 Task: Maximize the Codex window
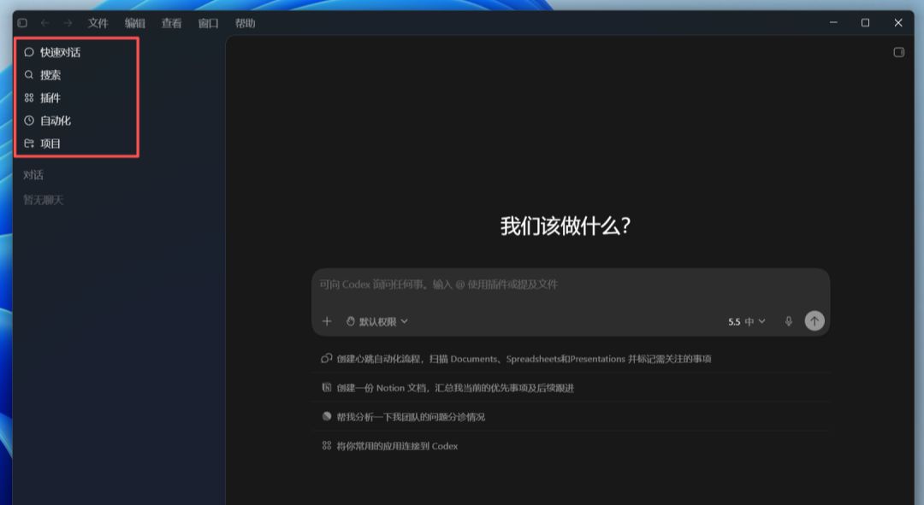coord(865,23)
